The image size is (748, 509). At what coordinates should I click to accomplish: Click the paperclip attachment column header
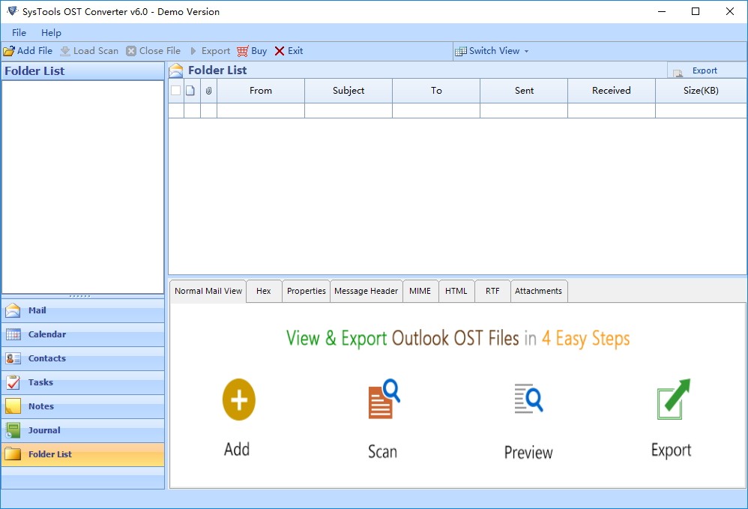pos(208,91)
